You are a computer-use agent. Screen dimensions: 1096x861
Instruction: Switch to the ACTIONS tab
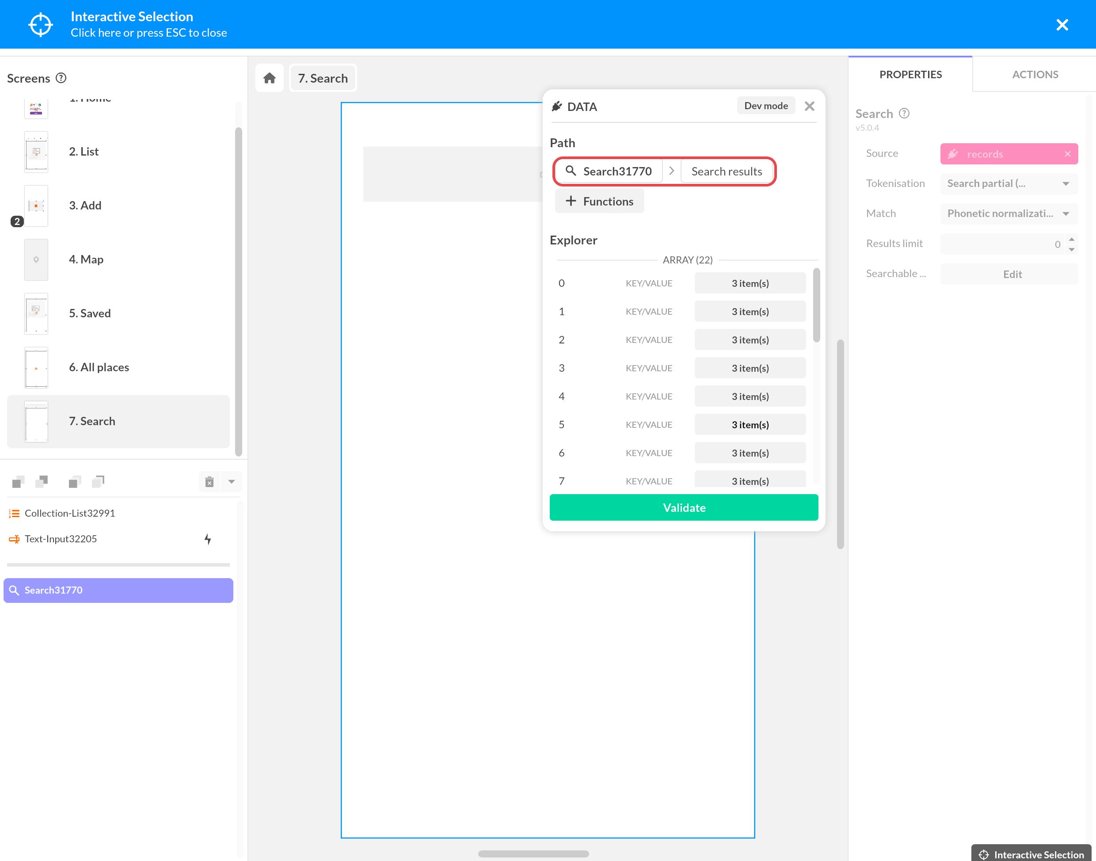point(1035,75)
